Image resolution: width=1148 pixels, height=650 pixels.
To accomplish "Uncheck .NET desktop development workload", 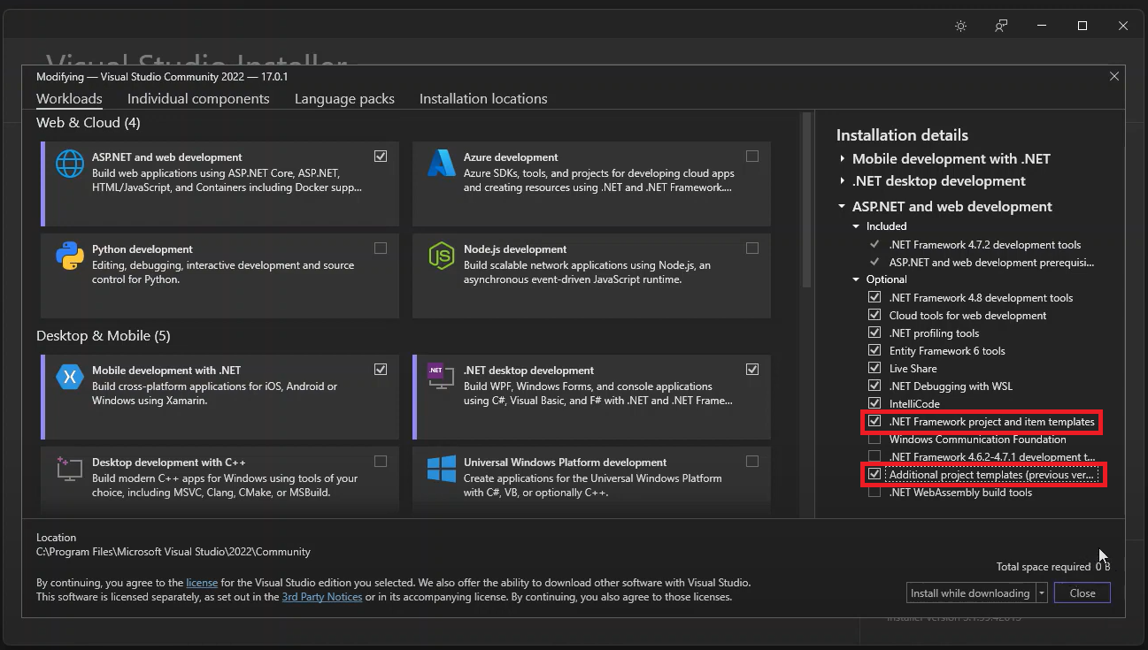I will point(752,370).
